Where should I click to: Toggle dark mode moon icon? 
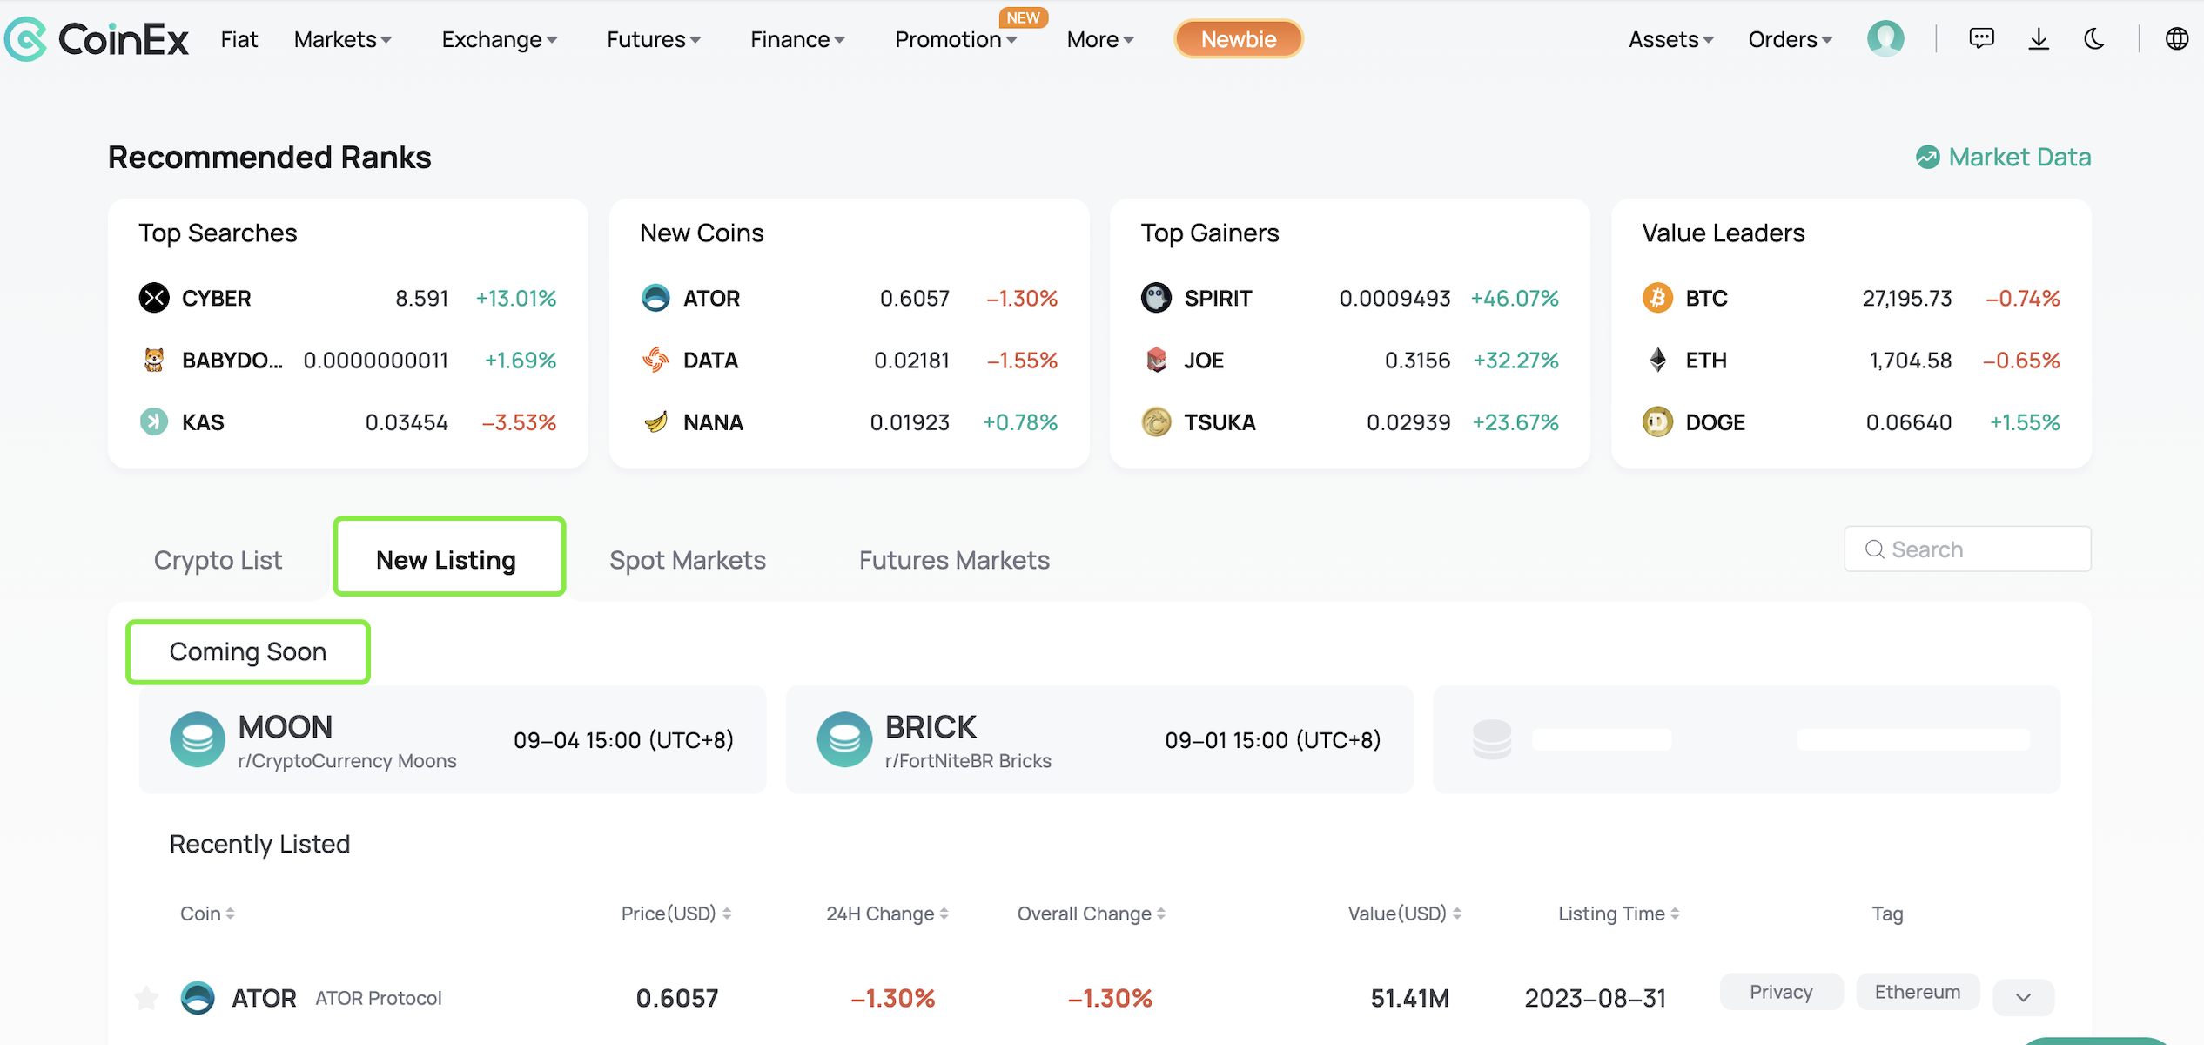tap(2095, 39)
